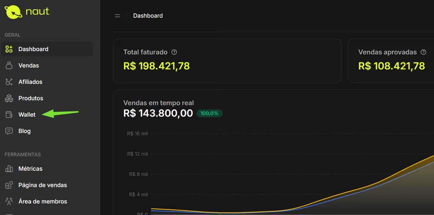Click the Blog chat bubble icon
Viewport: 434px width, 215px height.
click(x=9, y=131)
